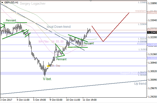This screenshot has width=157, height=103.
Task: Click the 1.31151 price tag on axis
Action: pos(151,58)
